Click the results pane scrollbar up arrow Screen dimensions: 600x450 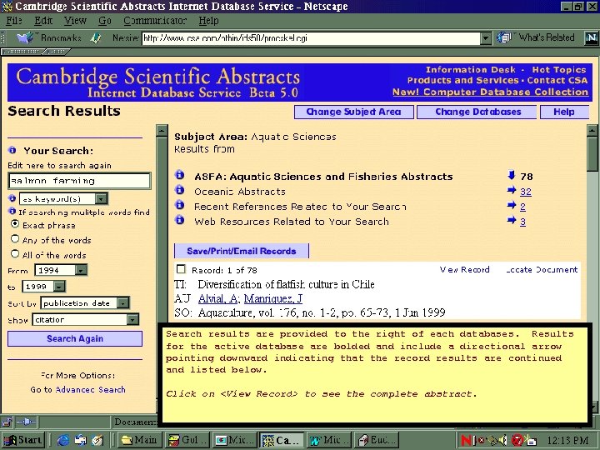pyautogui.click(x=592, y=131)
